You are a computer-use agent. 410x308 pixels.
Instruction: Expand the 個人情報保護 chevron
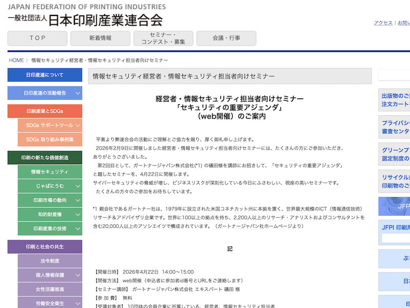click(x=78, y=275)
